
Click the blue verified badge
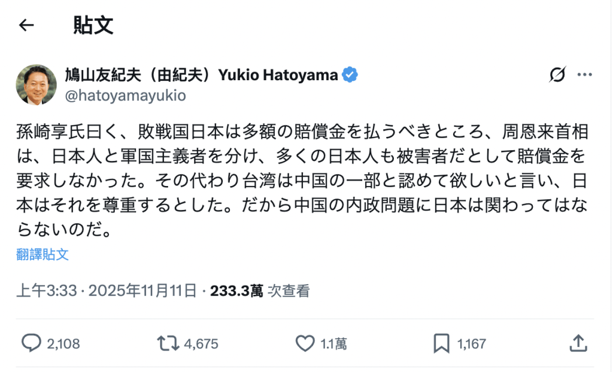click(x=349, y=74)
